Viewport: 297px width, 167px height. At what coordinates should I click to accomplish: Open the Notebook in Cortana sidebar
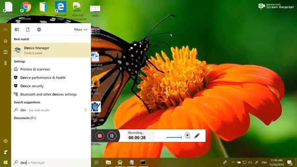click(6, 52)
